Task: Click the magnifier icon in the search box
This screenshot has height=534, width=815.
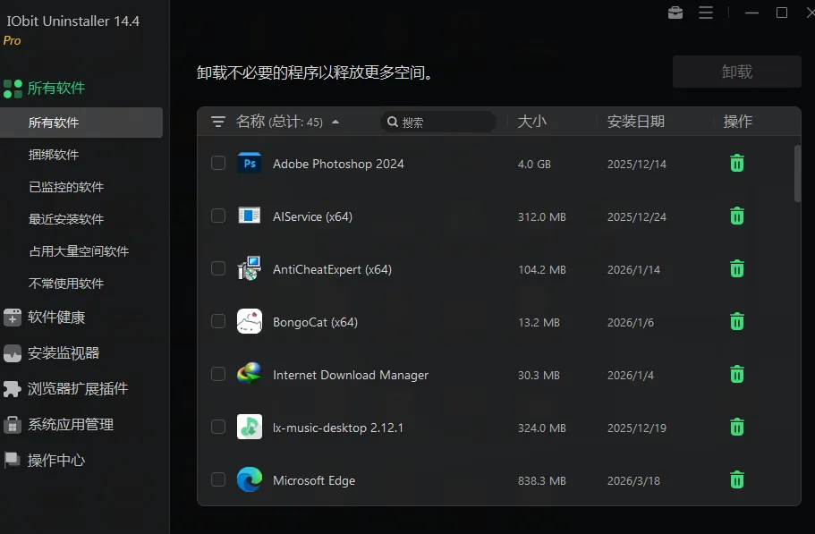Action: click(393, 122)
